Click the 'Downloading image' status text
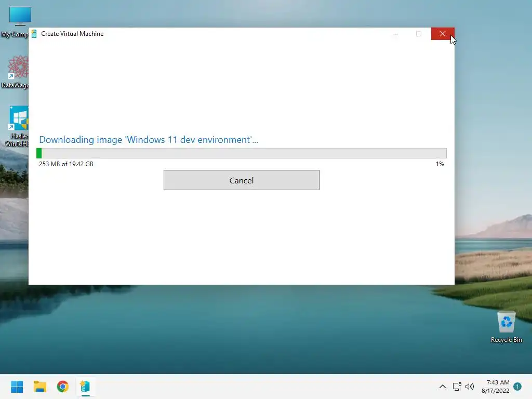Image resolution: width=532 pixels, height=399 pixels. click(148, 140)
